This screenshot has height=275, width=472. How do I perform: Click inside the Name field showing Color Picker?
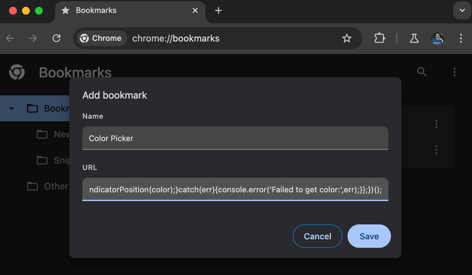click(x=235, y=138)
